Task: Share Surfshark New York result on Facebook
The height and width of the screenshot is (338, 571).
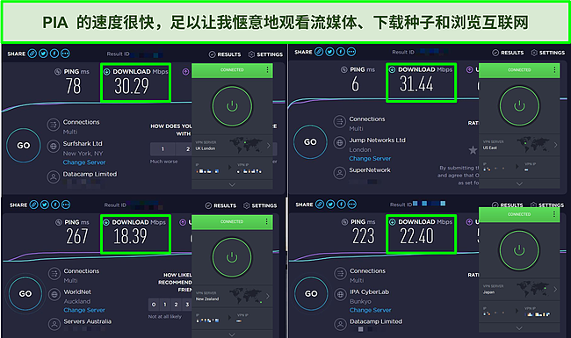Action: (x=54, y=54)
